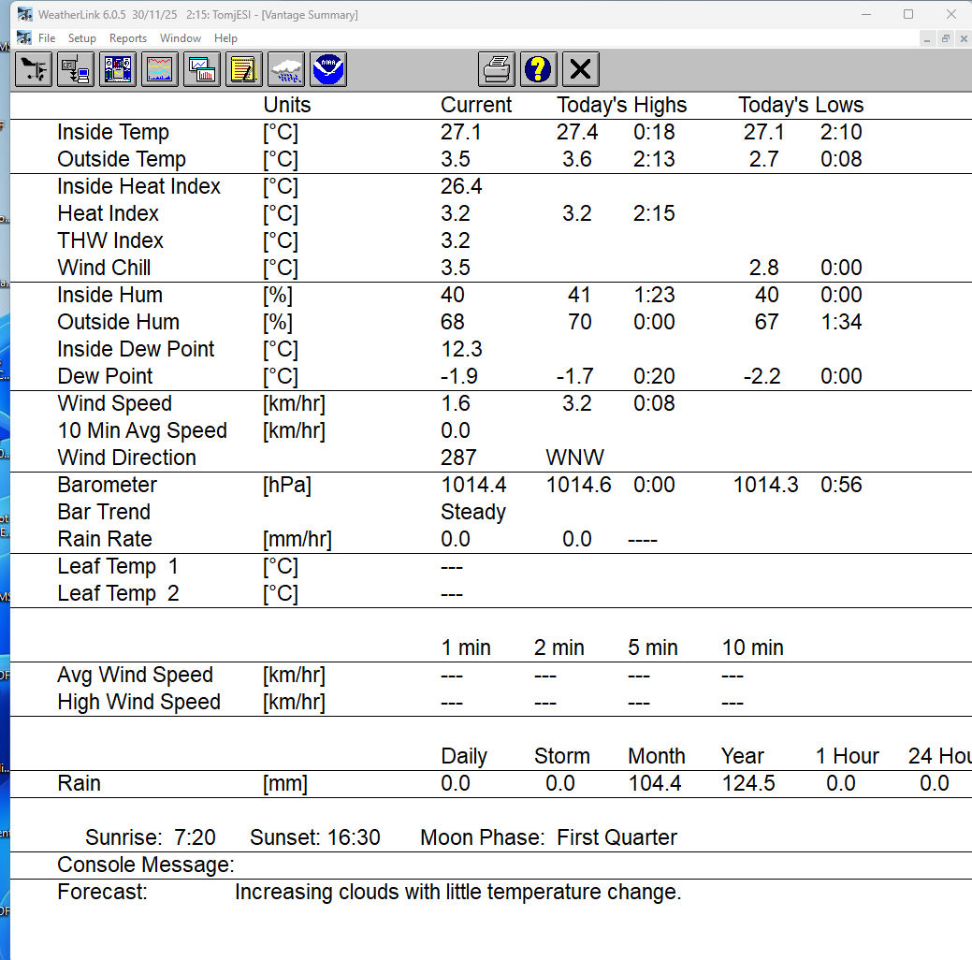Click the download data to computer icon

click(x=75, y=69)
